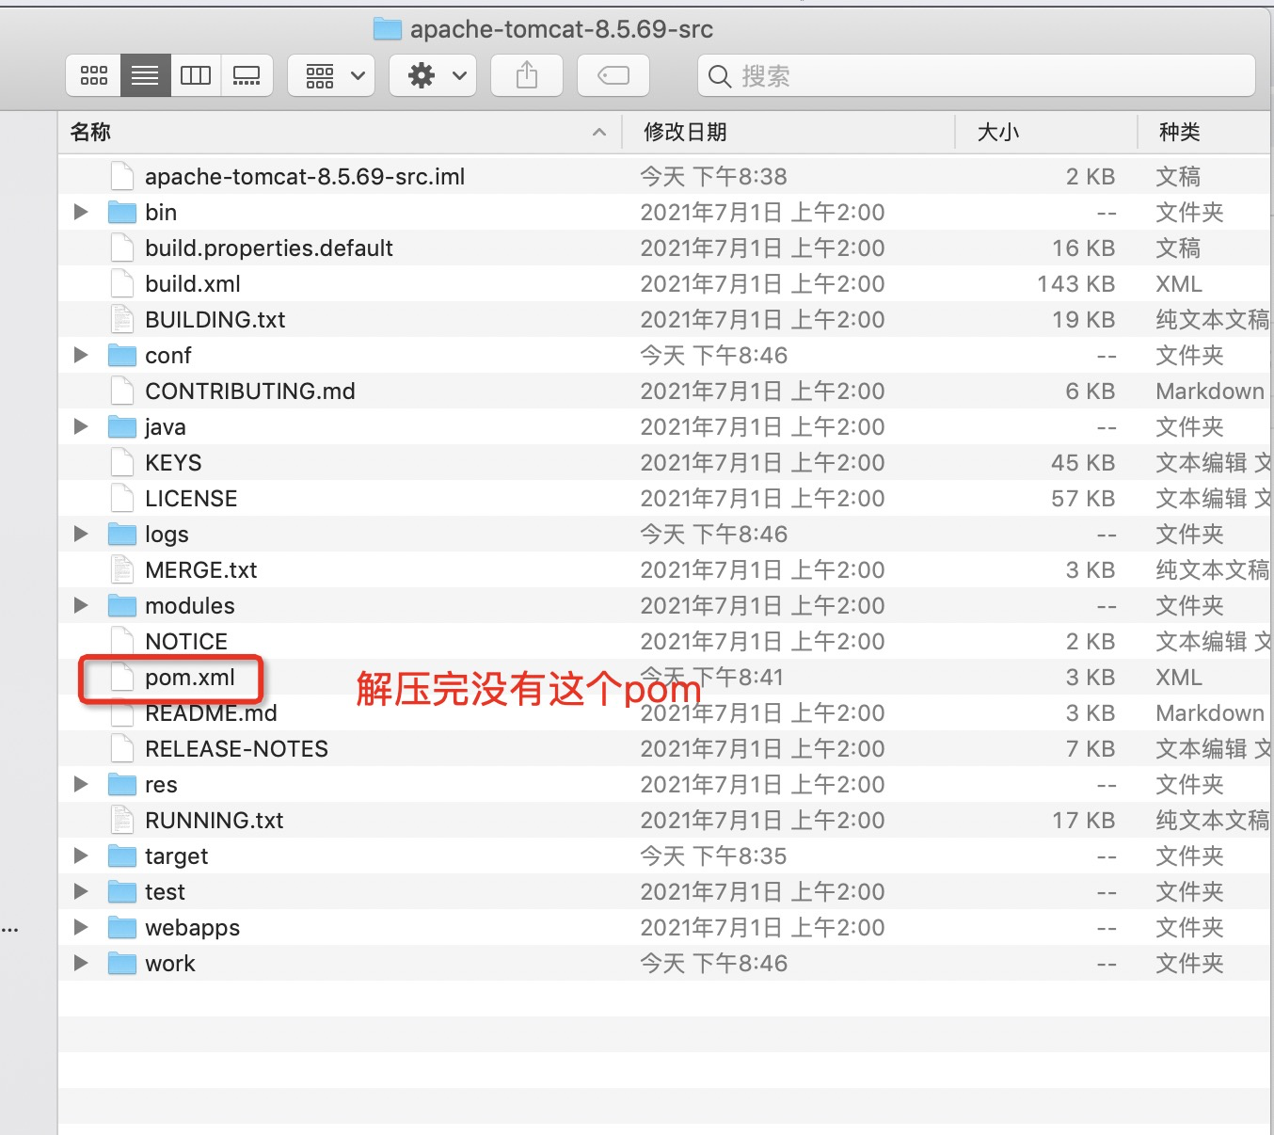
Task: Select the target folder icon
Action: click(x=122, y=855)
